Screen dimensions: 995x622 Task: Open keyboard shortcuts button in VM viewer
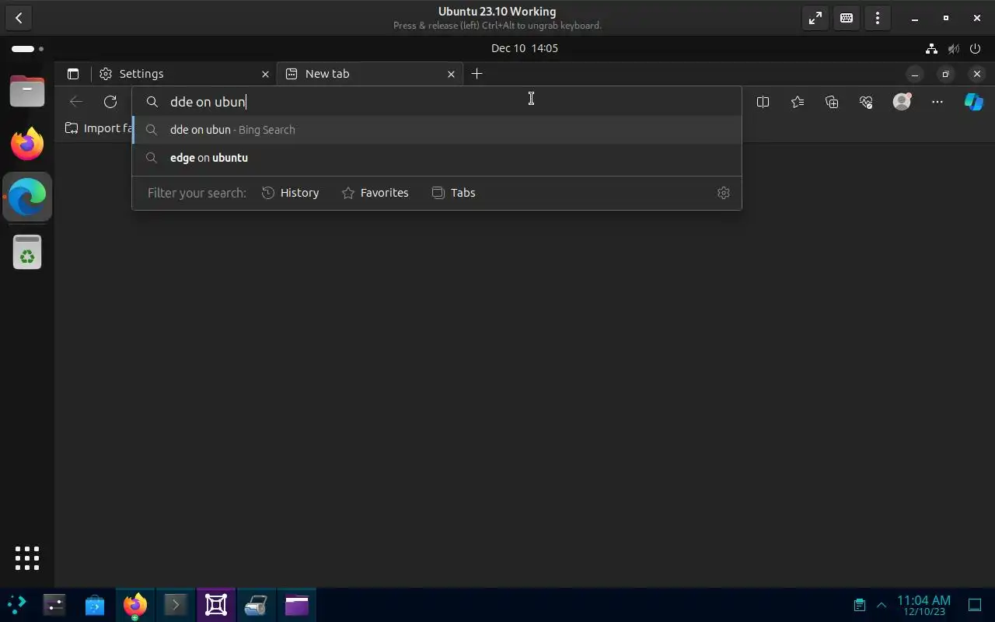pos(847,18)
